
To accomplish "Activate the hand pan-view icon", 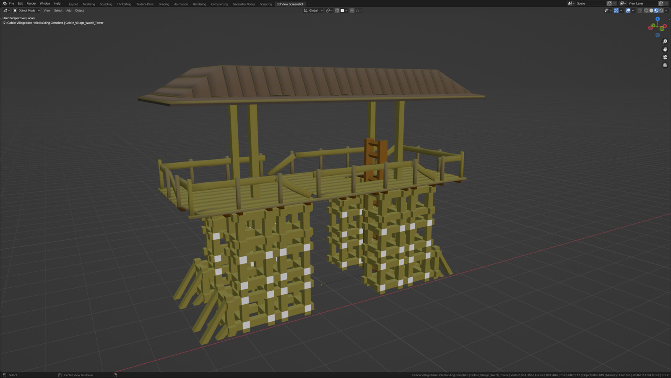I will coord(665,50).
